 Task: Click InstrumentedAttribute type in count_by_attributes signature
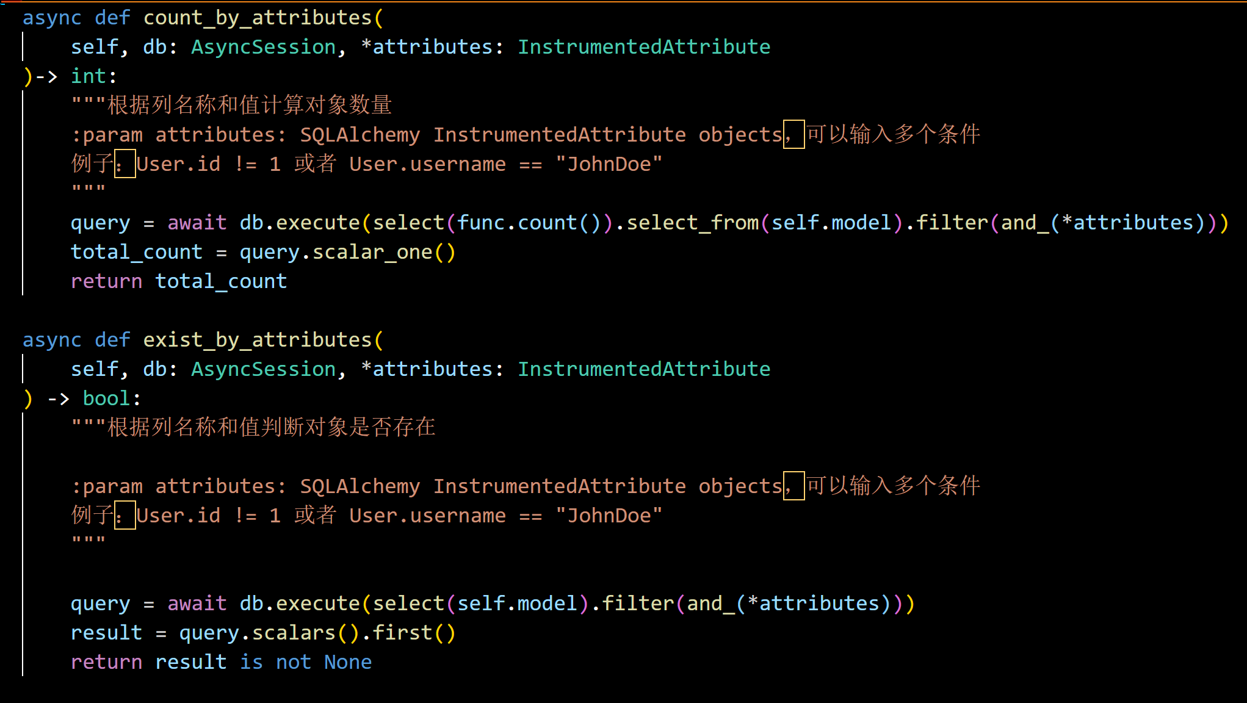pyautogui.click(x=644, y=47)
